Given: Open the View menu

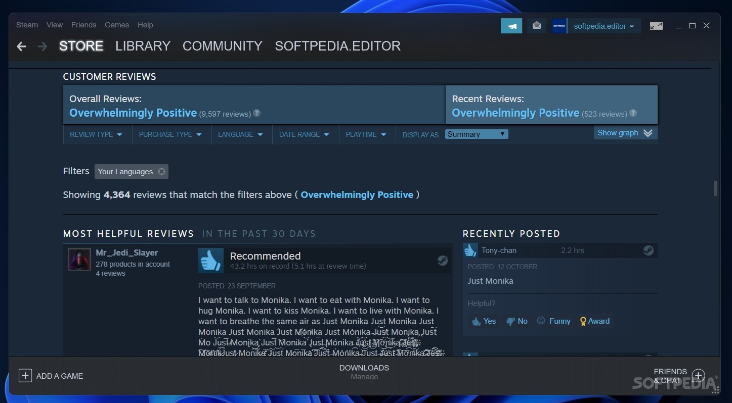Looking at the screenshot, I should [x=55, y=25].
